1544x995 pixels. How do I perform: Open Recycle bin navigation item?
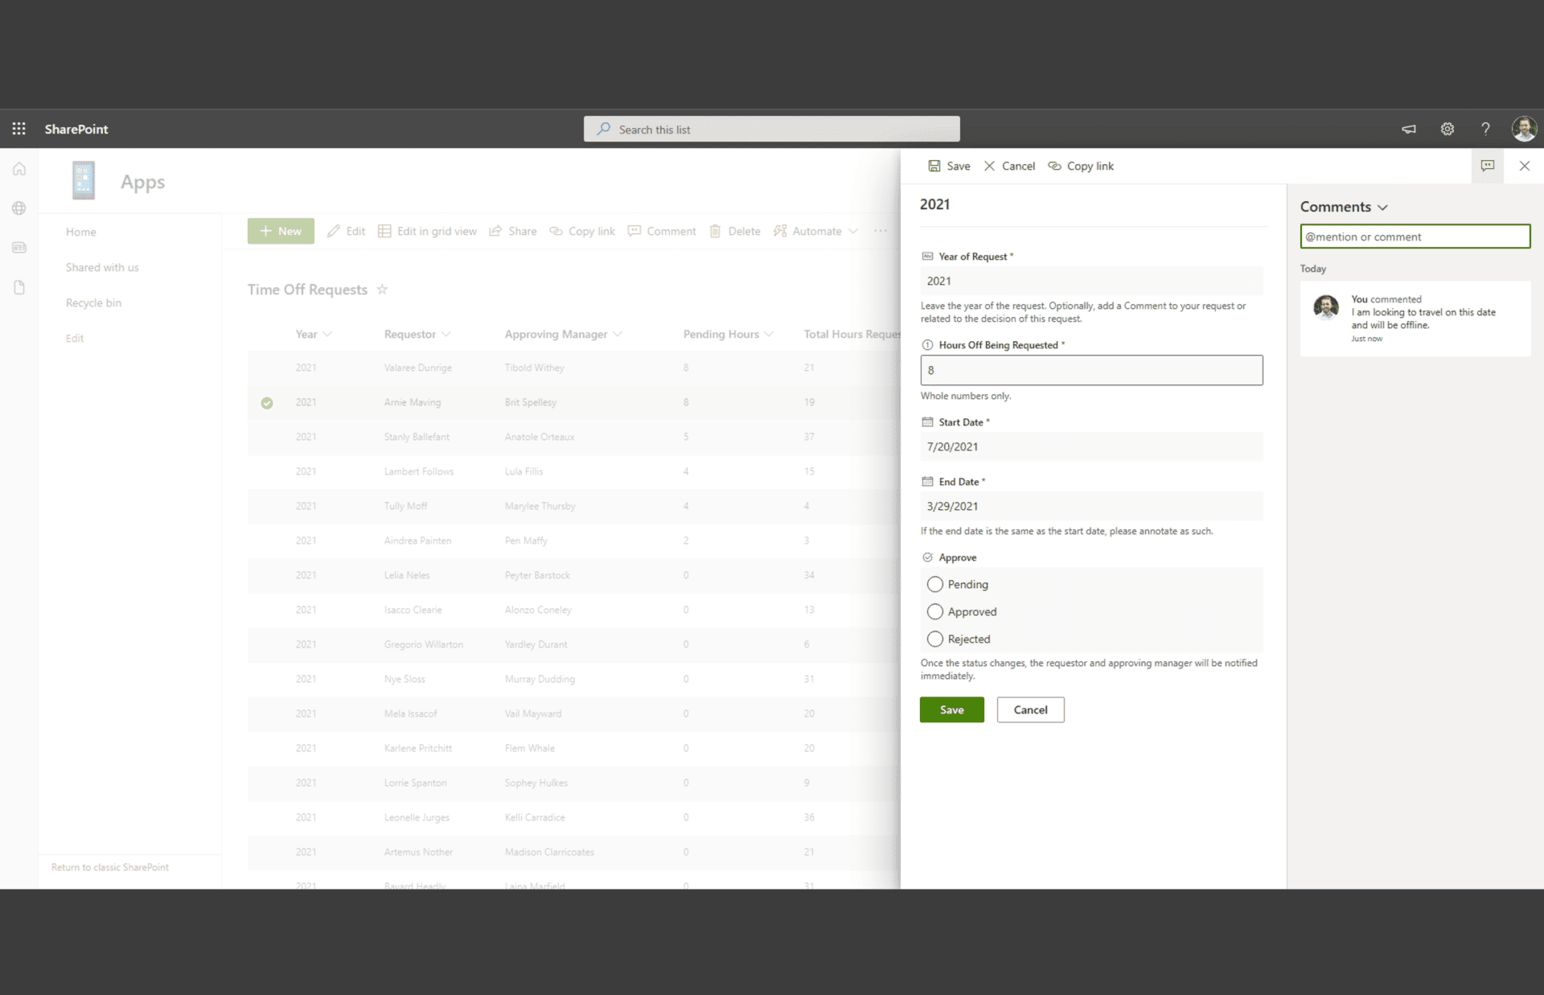93,302
